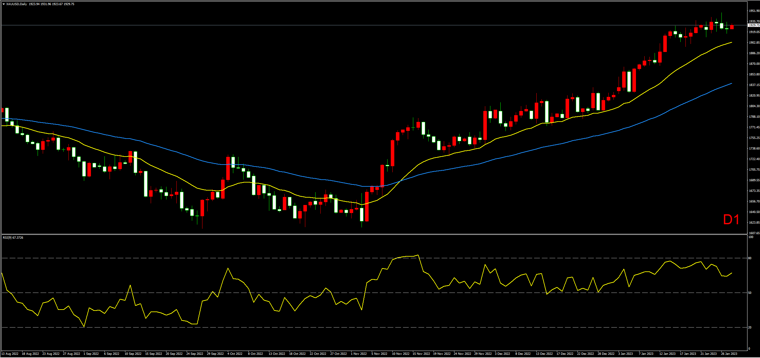The image size is (760, 358).
Task: Click the 1673.35 price scale label
Action: (x=754, y=191)
